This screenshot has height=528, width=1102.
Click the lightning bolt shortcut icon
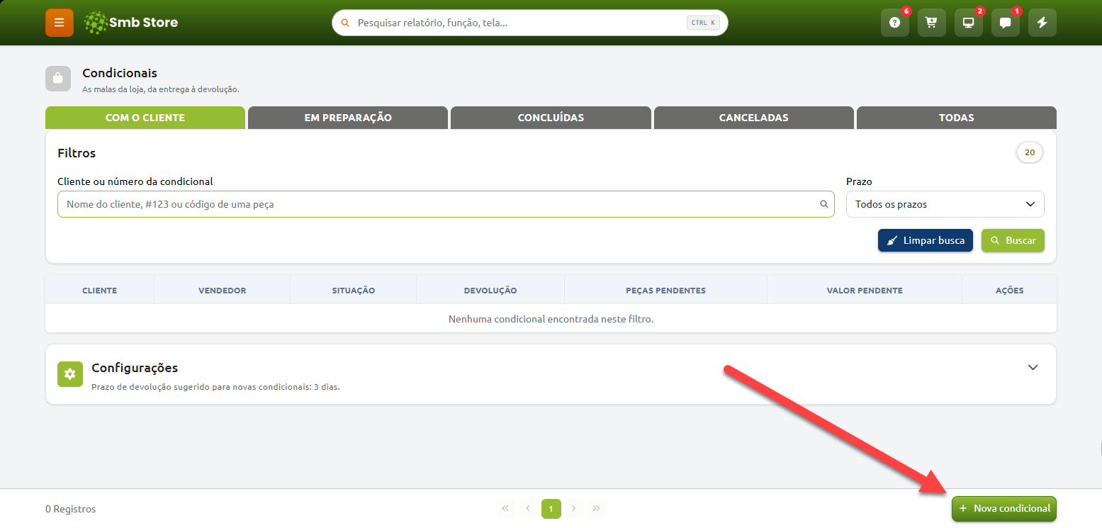tap(1042, 23)
